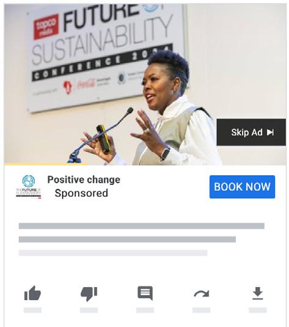Click the thumbs up like icon

point(32,293)
